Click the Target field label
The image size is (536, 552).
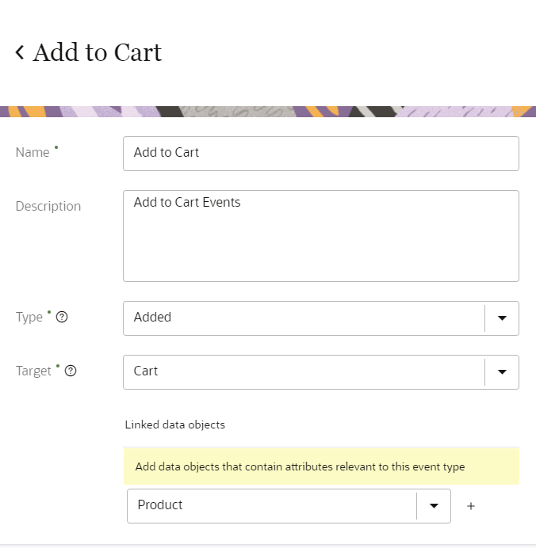(33, 371)
